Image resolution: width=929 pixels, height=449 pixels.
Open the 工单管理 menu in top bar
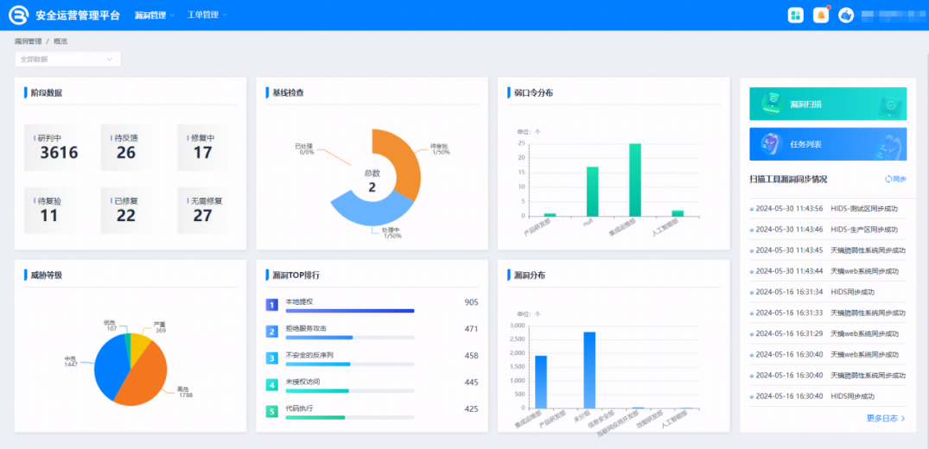pos(207,15)
